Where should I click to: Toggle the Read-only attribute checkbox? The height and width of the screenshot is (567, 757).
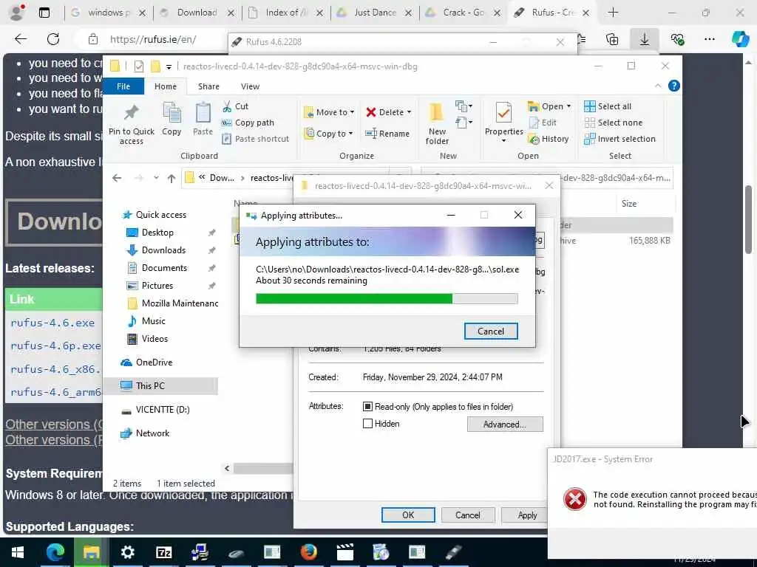[367, 407]
